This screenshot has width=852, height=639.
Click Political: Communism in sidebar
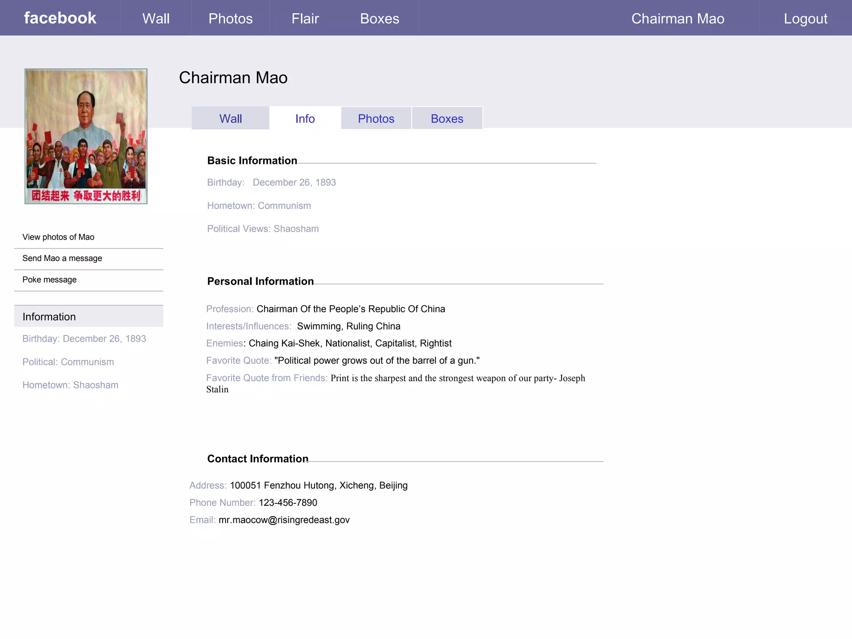[68, 362]
